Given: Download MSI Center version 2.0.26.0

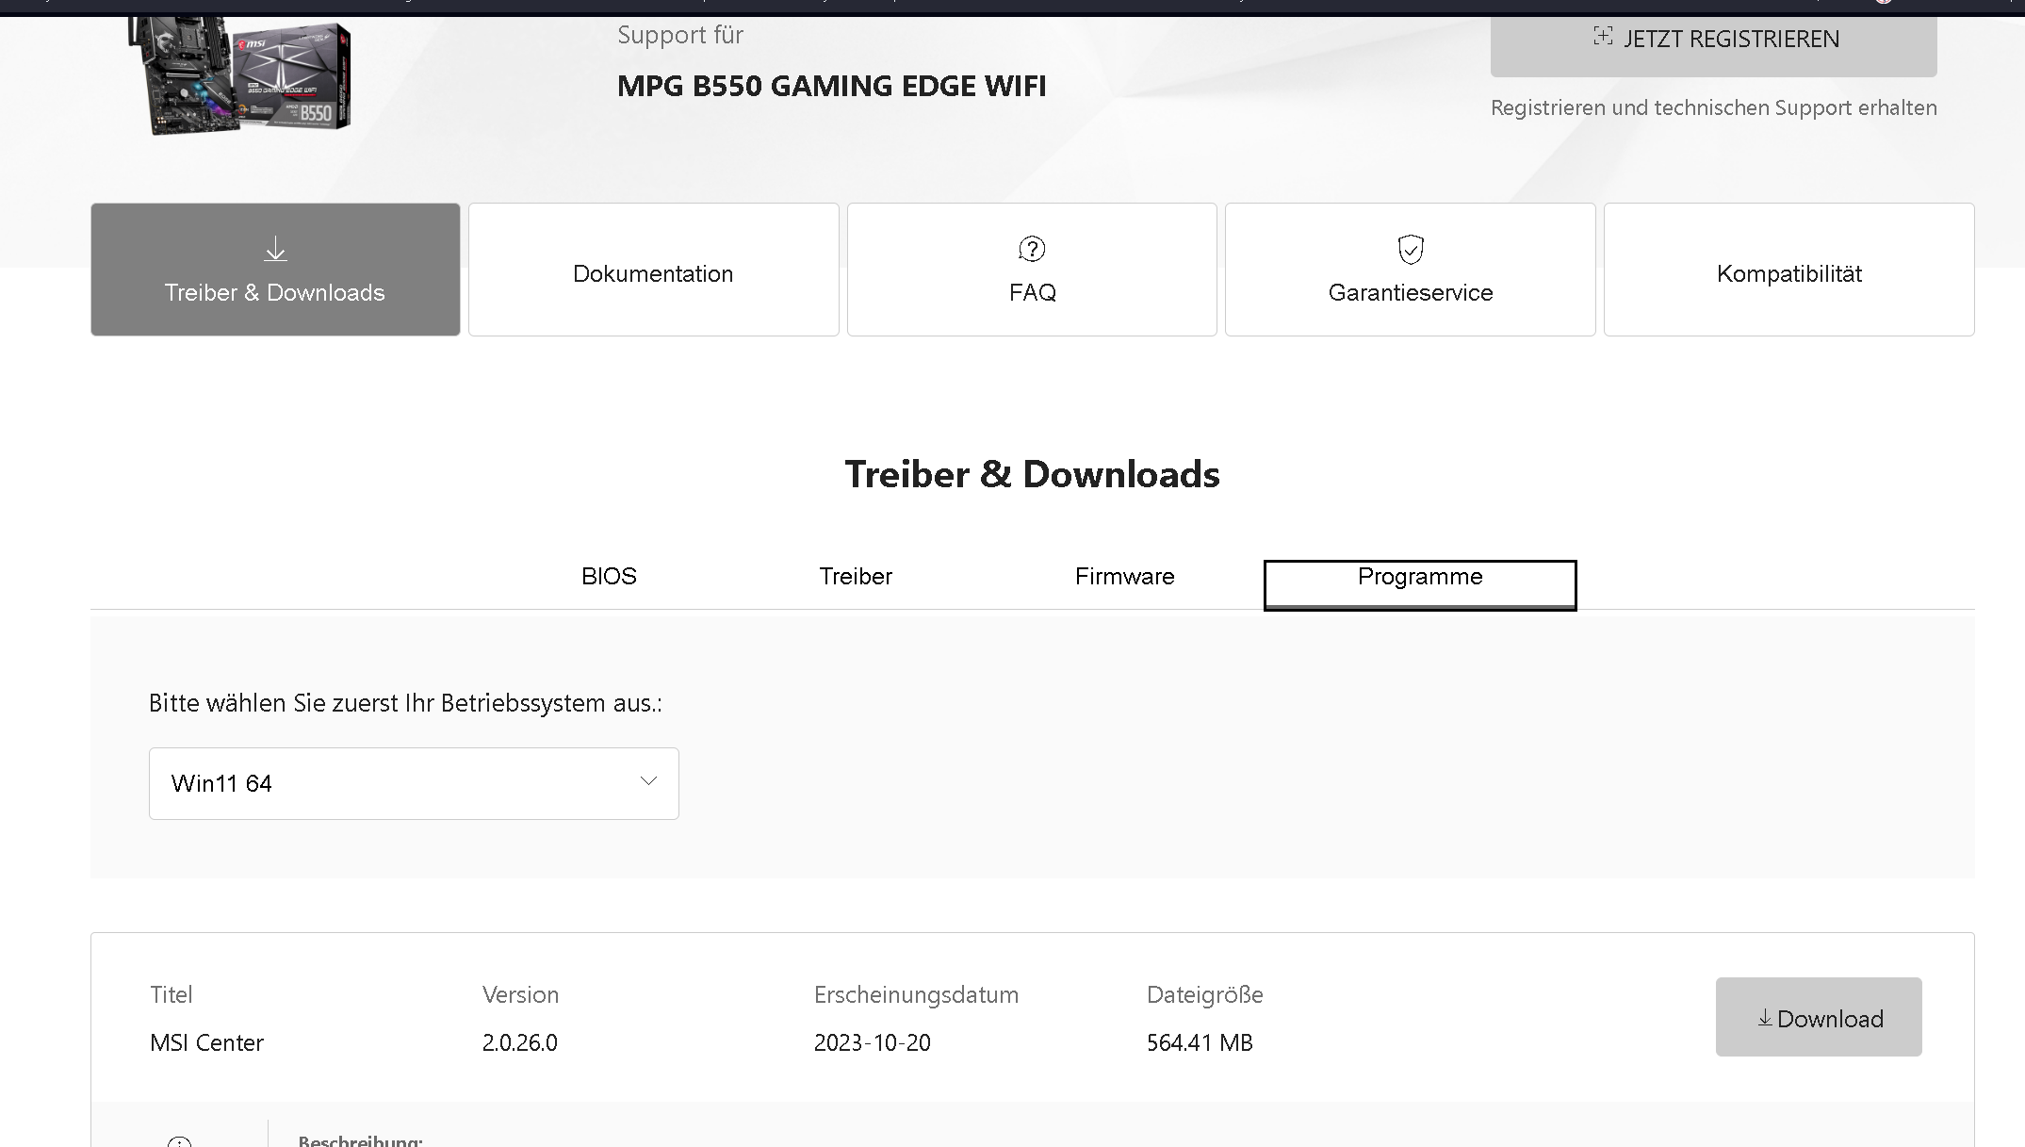Looking at the screenshot, I should [x=1818, y=1017].
